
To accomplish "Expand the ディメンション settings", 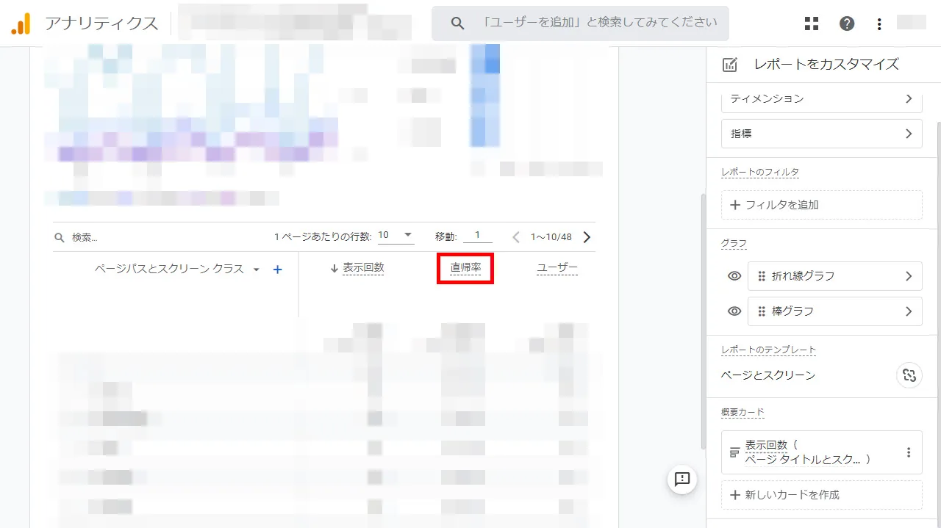I will point(821,98).
